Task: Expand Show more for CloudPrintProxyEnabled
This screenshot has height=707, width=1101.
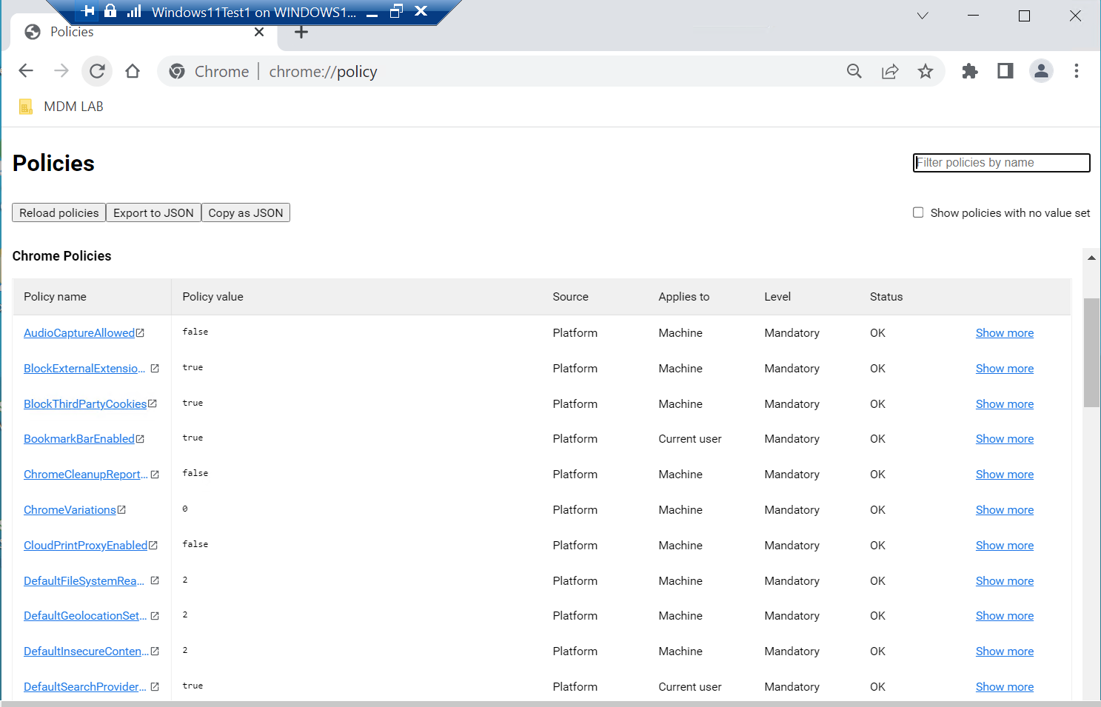Action: pyautogui.click(x=1005, y=545)
